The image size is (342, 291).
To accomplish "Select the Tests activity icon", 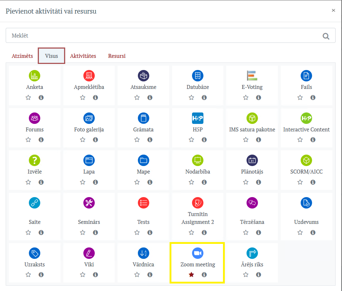I will 143,203.
